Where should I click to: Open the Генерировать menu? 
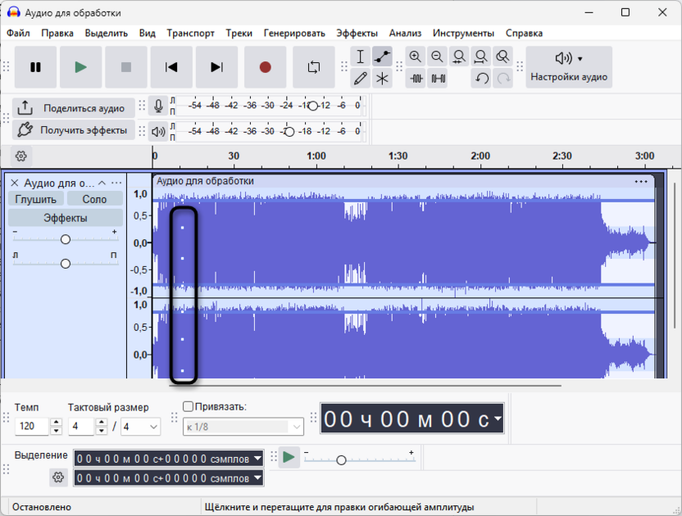pyautogui.click(x=294, y=33)
